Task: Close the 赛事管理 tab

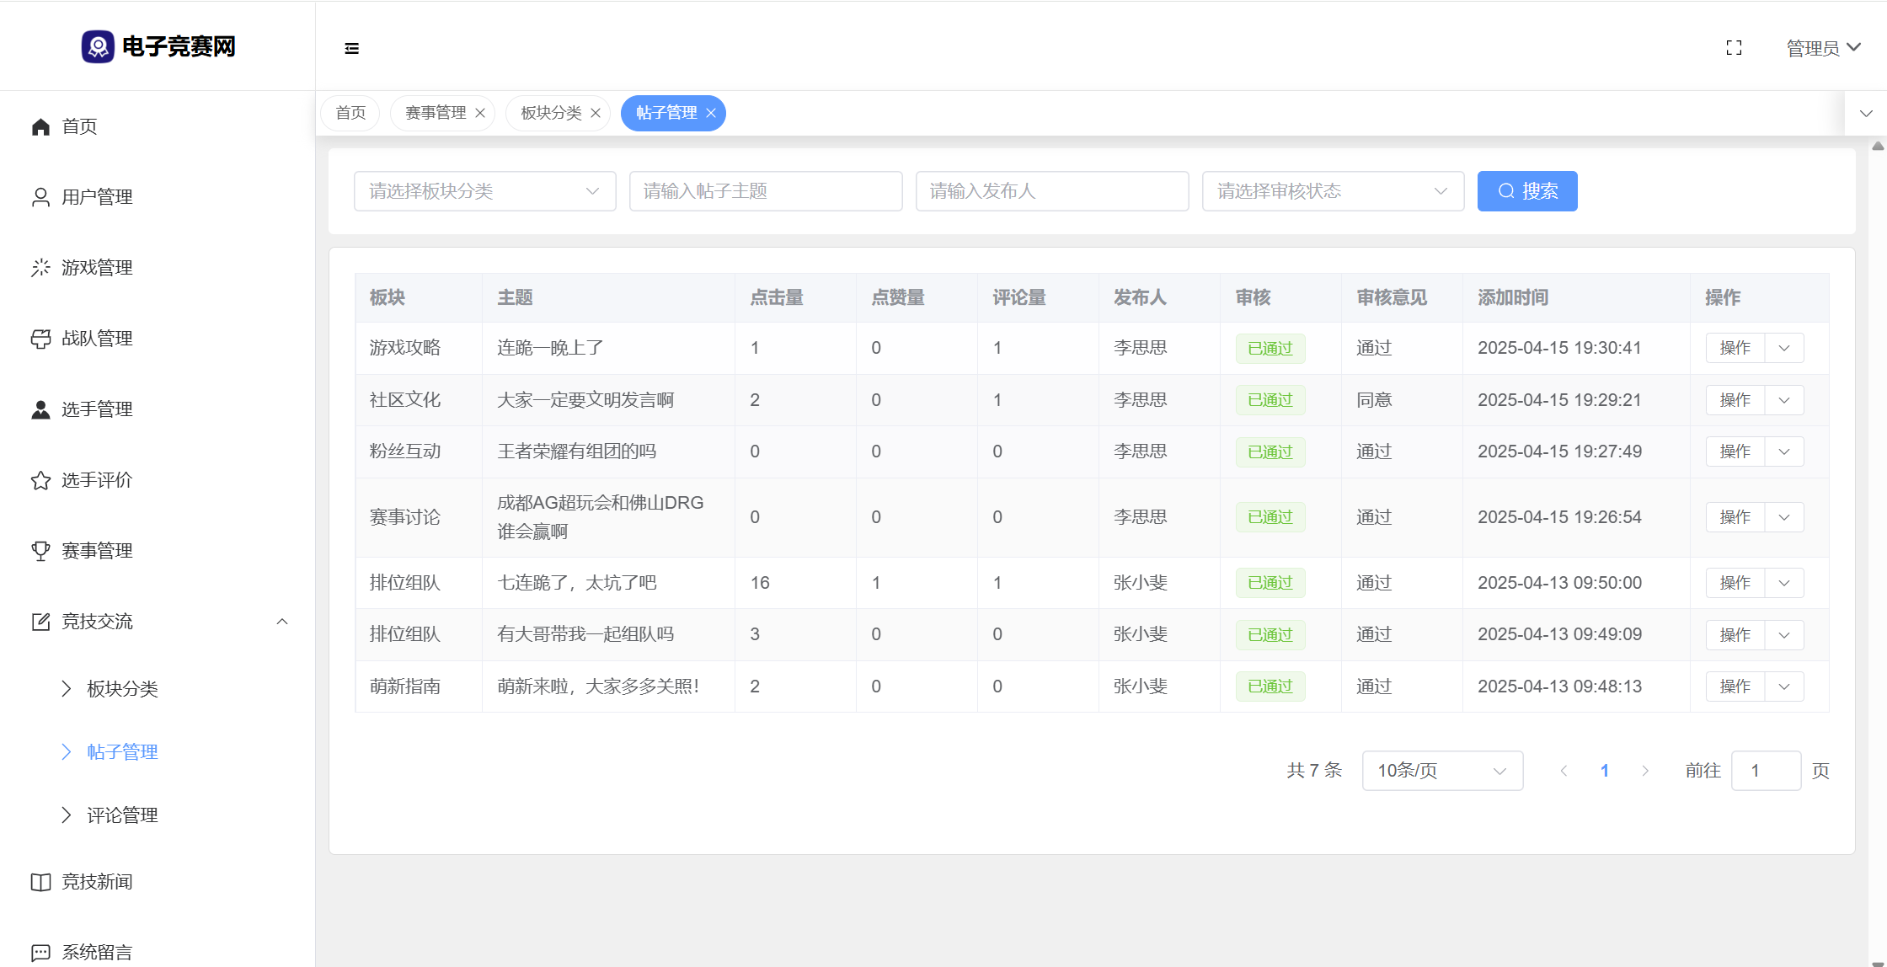Action: point(480,113)
